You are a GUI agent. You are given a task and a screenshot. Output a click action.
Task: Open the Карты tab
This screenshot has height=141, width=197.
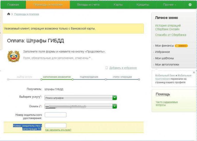click(x=118, y=5)
